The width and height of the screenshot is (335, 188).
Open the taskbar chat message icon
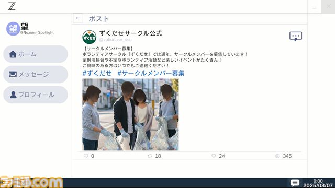point(295,183)
